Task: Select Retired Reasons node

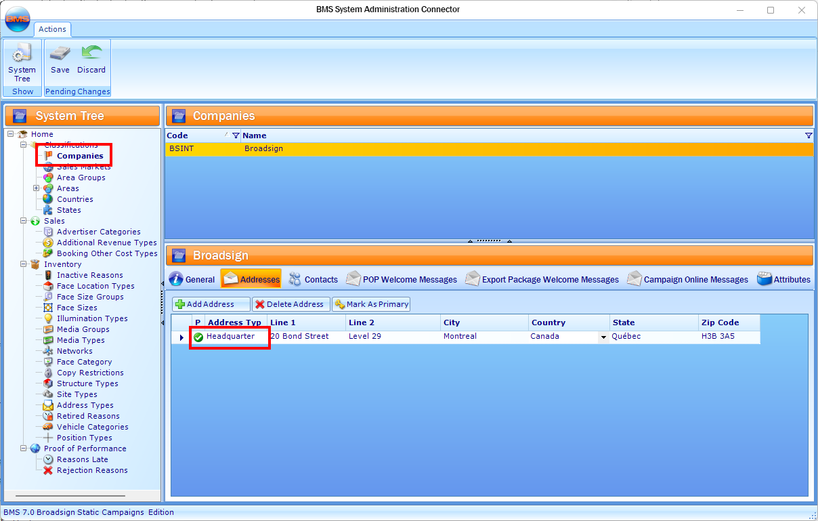Action: 88,416
